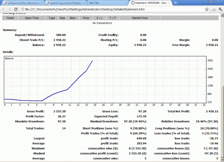Click the Absolute Drawdown: label
Image resolution: width=224 pixels, height=162 pixels.
(x=30, y=121)
